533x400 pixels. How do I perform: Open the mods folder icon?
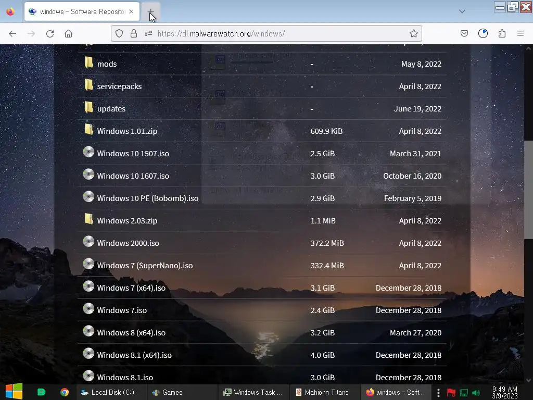click(88, 63)
